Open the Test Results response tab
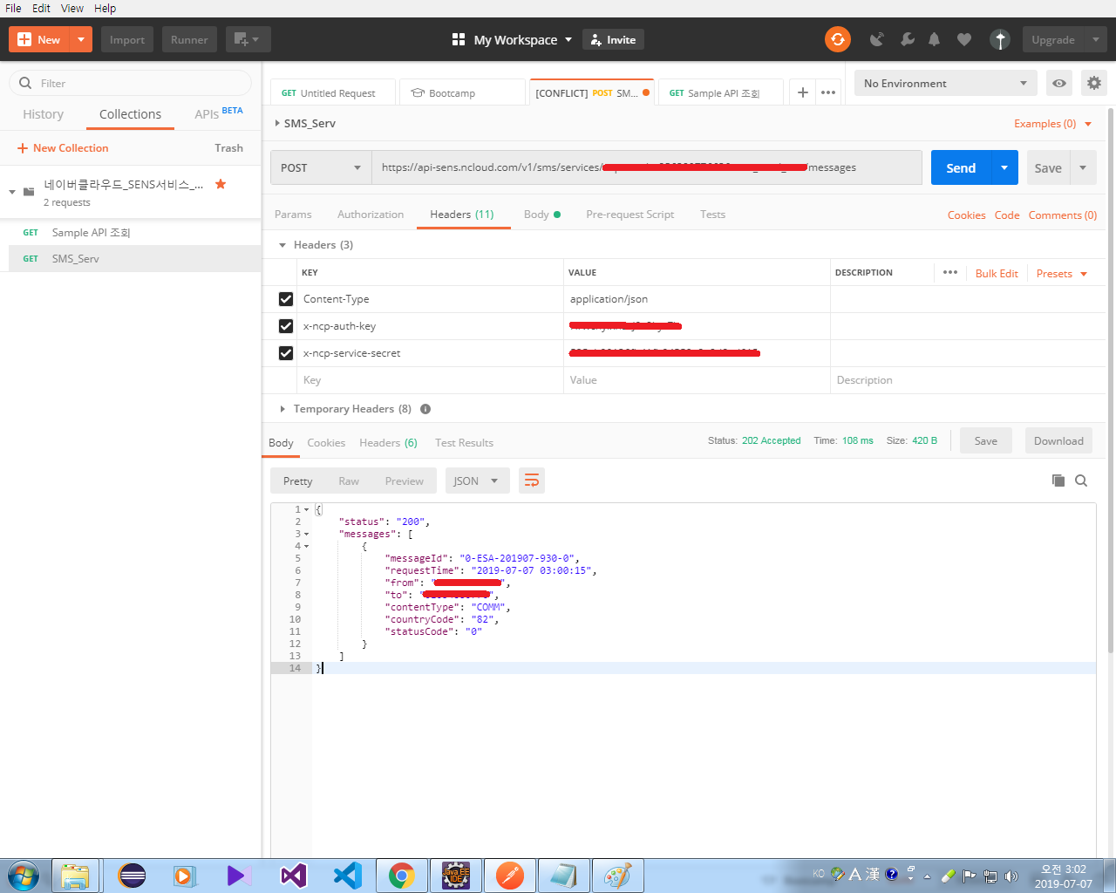The image size is (1116, 893). 464,443
